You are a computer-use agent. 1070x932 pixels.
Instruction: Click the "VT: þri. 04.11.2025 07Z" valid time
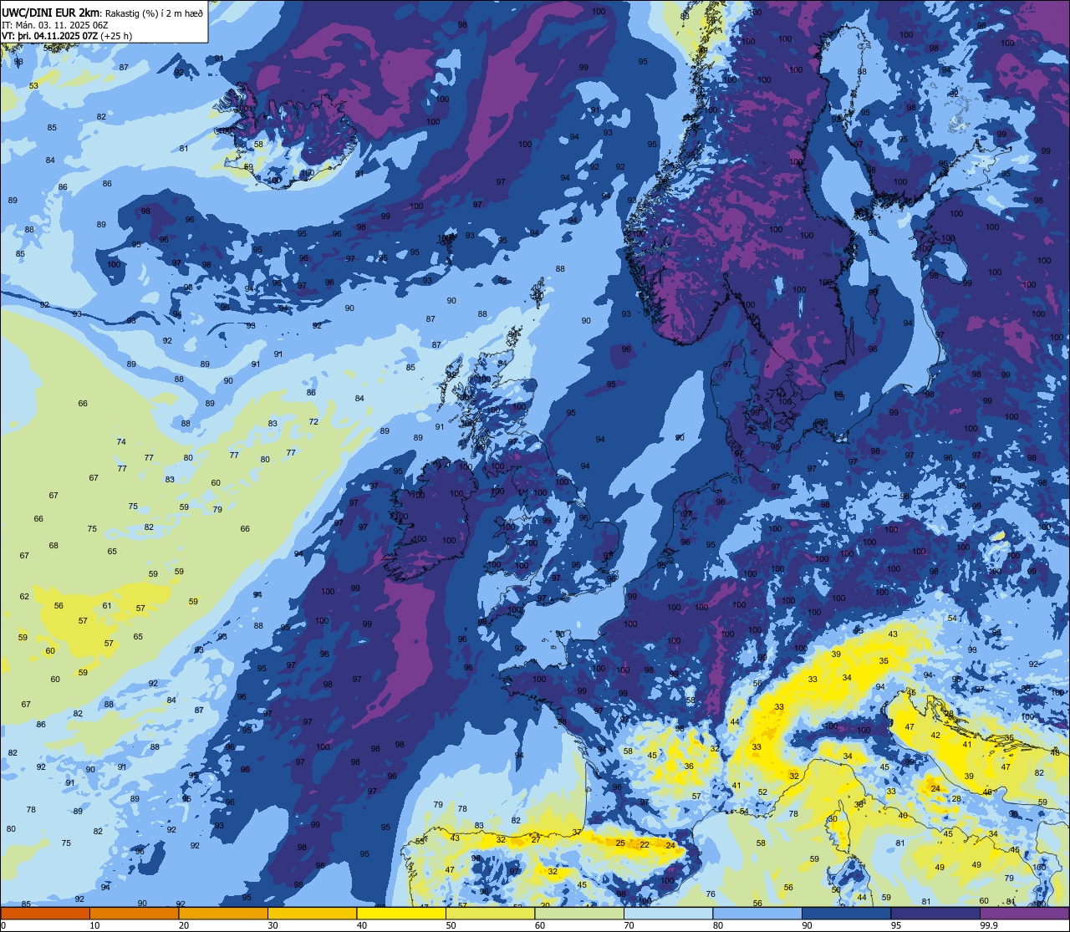49,36
